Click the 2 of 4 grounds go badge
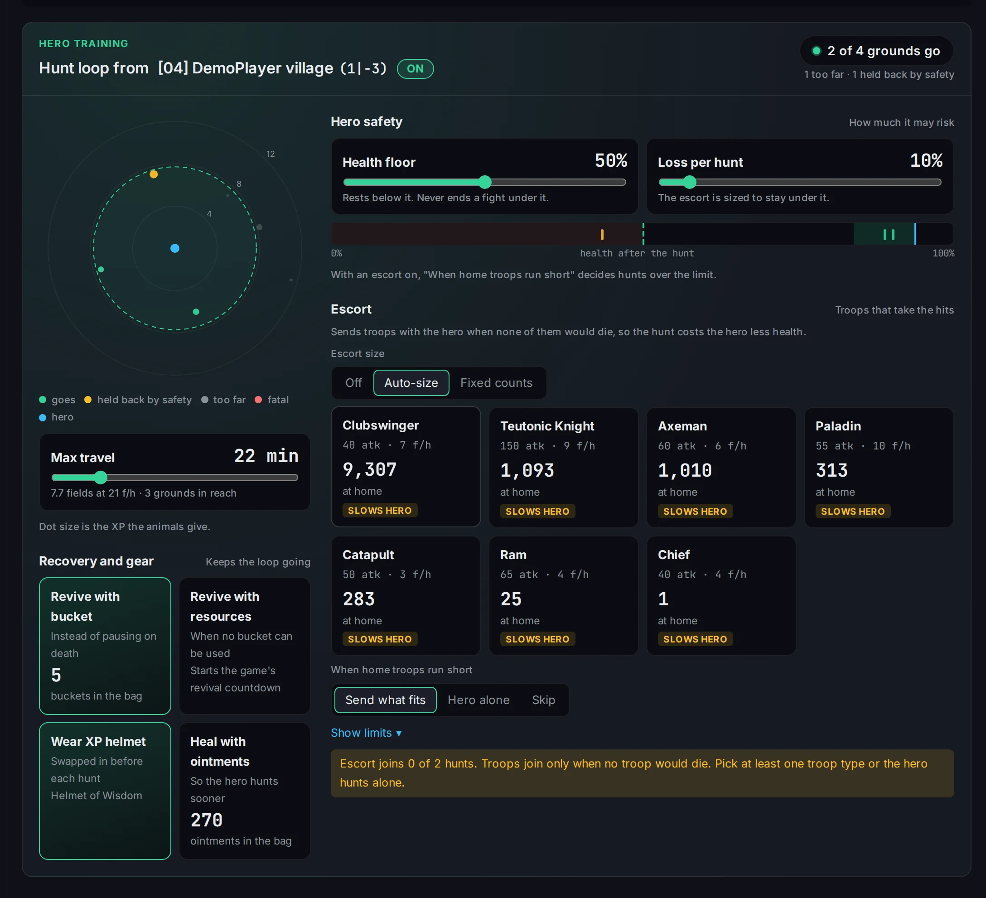Viewport: 986px width, 898px height. (876, 51)
